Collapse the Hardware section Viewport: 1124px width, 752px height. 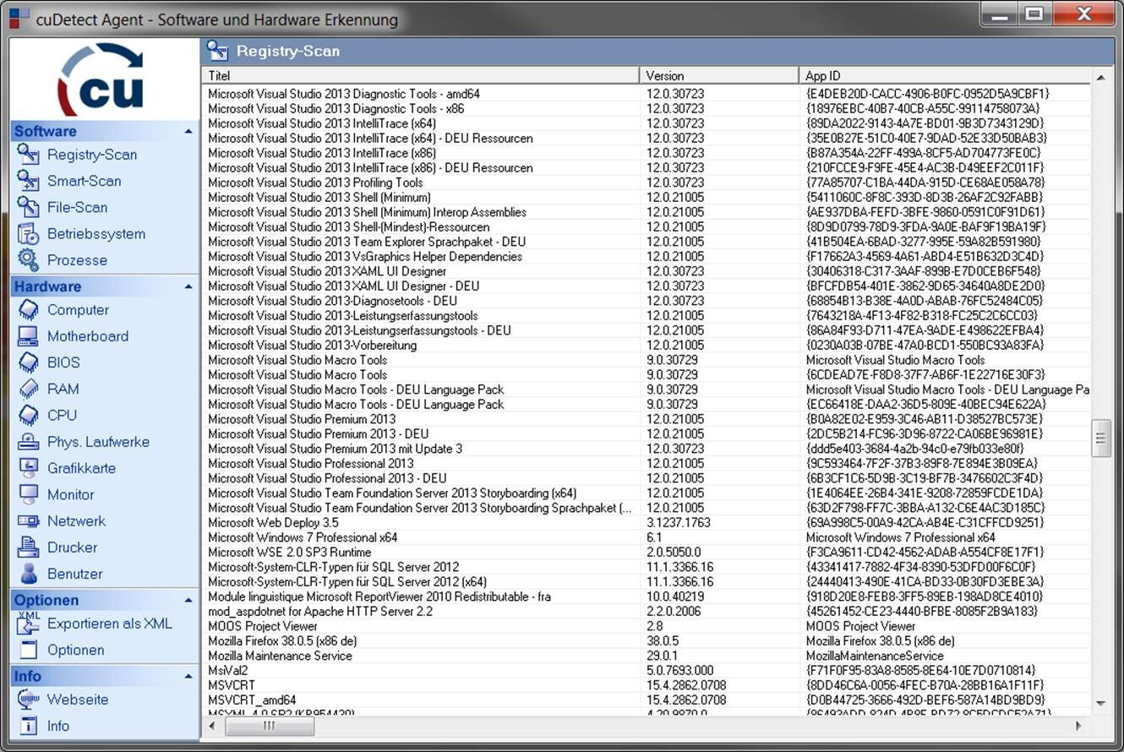coord(188,287)
